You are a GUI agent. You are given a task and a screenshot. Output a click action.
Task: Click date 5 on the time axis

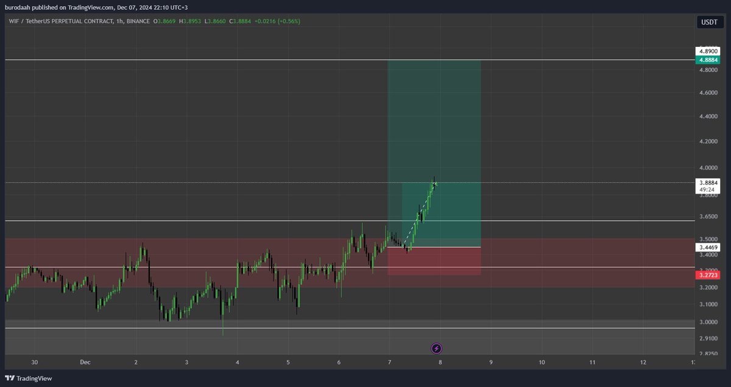click(288, 362)
